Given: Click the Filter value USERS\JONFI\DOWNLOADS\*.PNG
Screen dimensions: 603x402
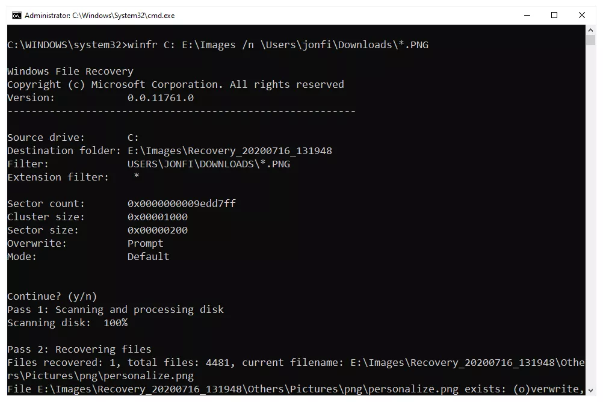Looking at the screenshot, I should [208, 164].
